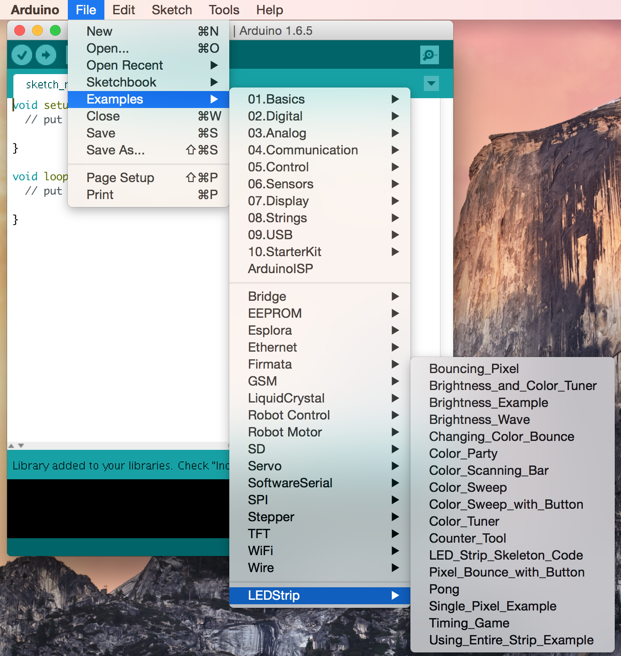The width and height of the screenshot is (621, 656).
Task: Open the Brightness_Example sketch
Action: (513, 403)
